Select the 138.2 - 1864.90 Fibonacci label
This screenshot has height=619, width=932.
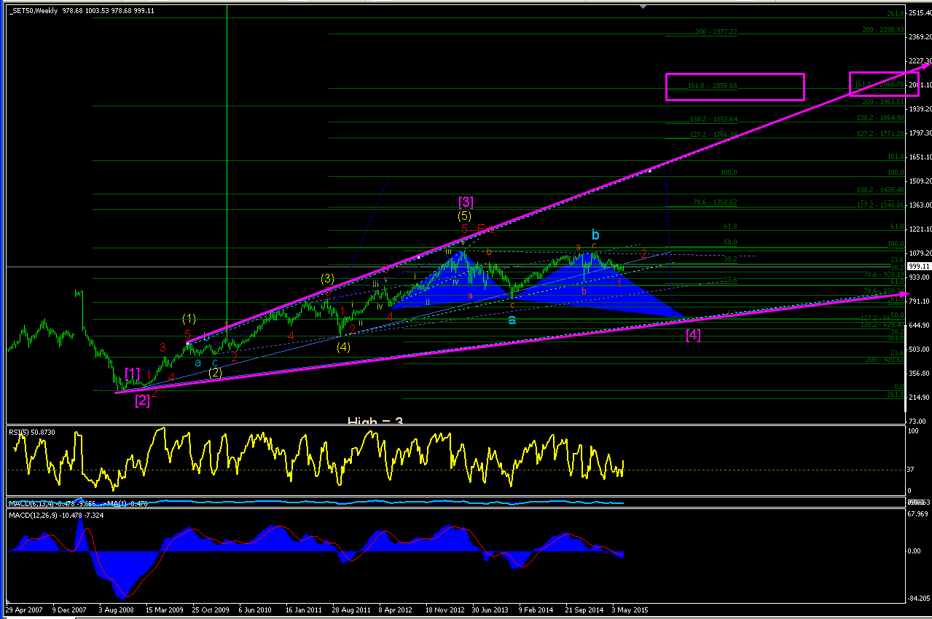pyautogui.click(x=881, y=117)
